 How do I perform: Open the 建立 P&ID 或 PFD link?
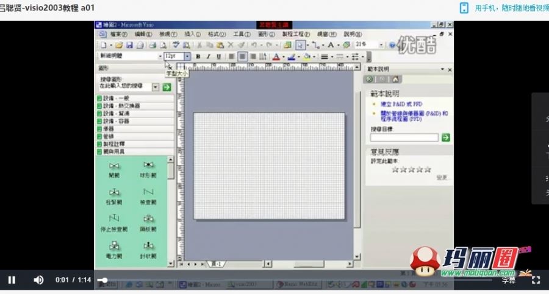click(401, 104)
